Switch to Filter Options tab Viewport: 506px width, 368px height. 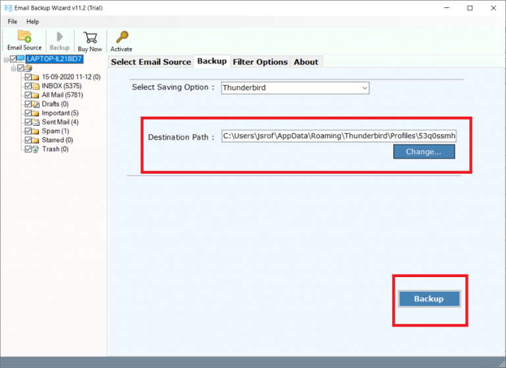[260, 62]
